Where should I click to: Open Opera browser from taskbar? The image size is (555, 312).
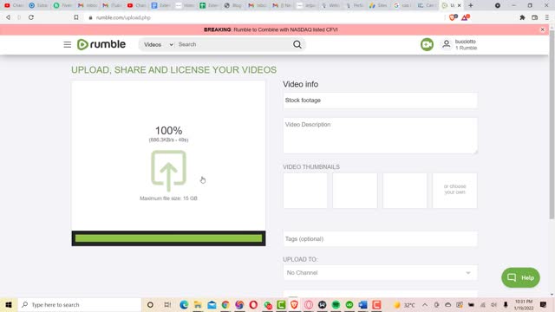pos(253,304)
